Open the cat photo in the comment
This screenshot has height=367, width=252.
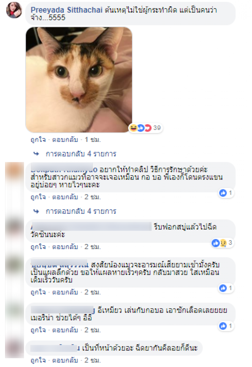click(79, 80)
